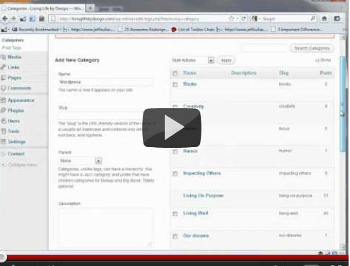This screenshot has width=350, height=266.
Task: Check the Living Well category checkbox
Action: coord(175,214)
